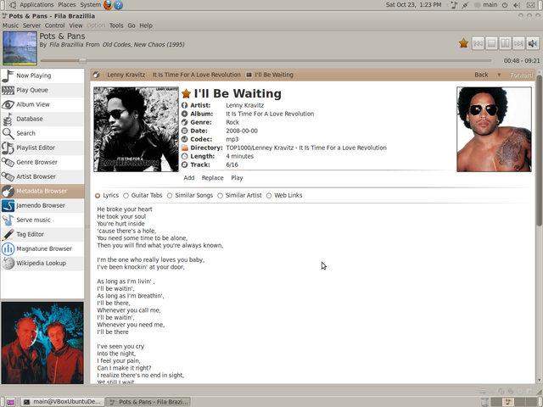
Task: Toggle the star next to I'll Be Waiting
Action: point(187,93)
